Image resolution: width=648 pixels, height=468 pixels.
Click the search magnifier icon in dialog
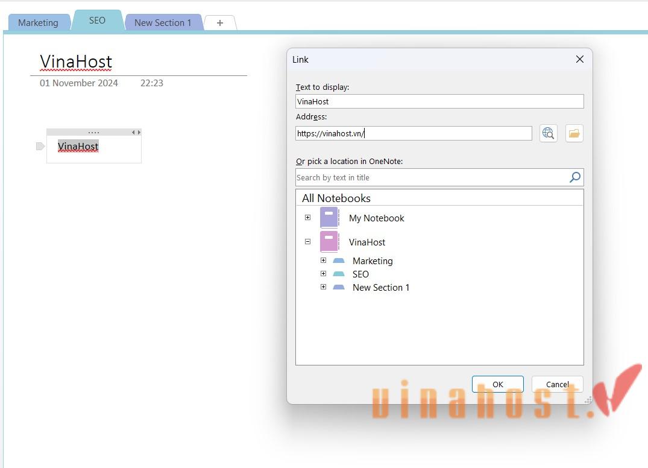click(x=575, y=177)
